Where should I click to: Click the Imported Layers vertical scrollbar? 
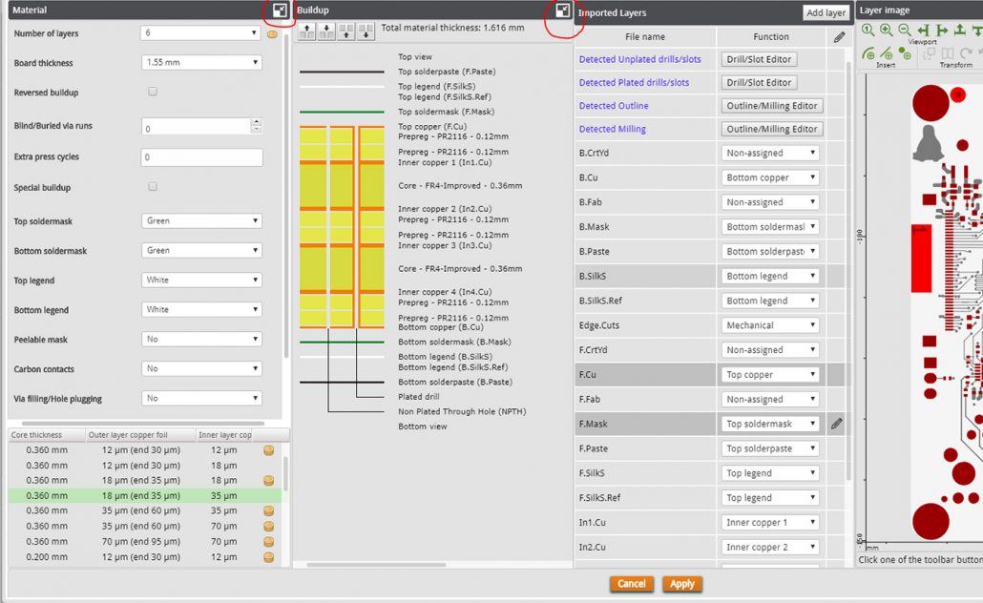pos(848,269)
